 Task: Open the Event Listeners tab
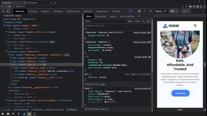point(127,16)
